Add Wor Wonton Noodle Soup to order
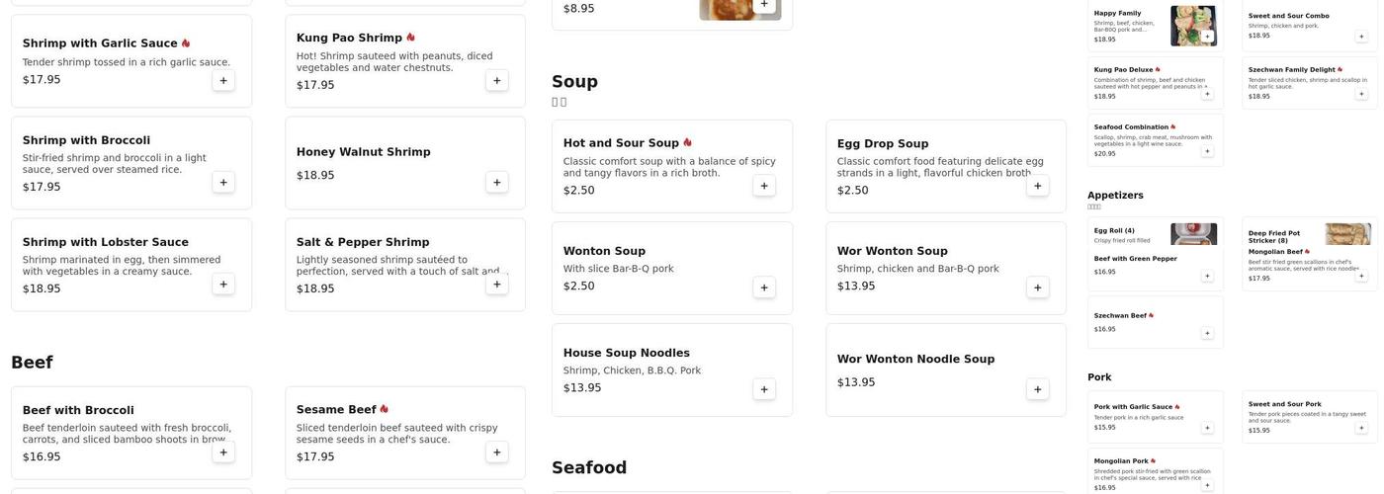1384x494 pixels. tap(1038, 389)
